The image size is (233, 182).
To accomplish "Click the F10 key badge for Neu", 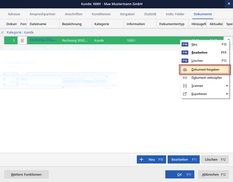I will point(185,44).
